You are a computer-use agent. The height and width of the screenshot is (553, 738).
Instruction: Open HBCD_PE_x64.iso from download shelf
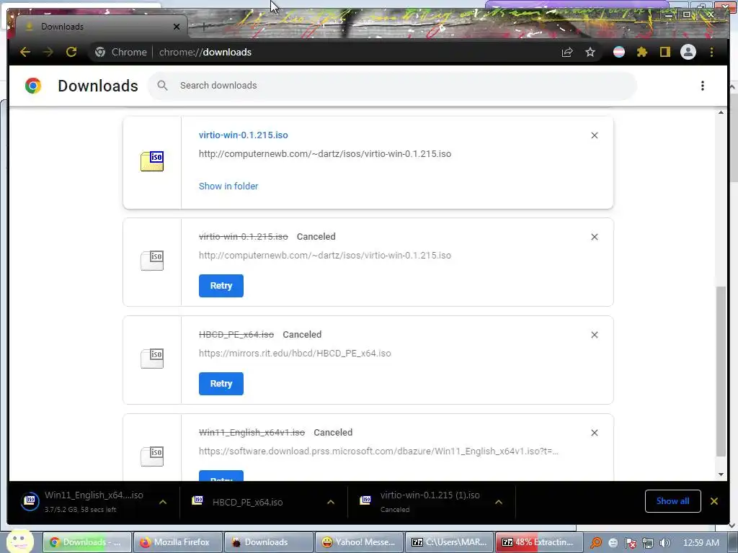point(248,502)
